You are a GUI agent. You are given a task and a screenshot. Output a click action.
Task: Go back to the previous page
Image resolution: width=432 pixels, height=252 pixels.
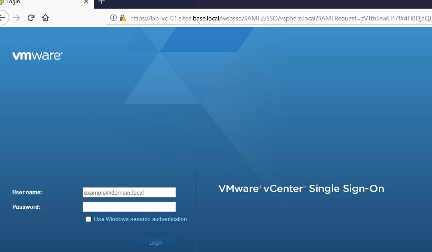pyautogui.click(x=3, y=18)
